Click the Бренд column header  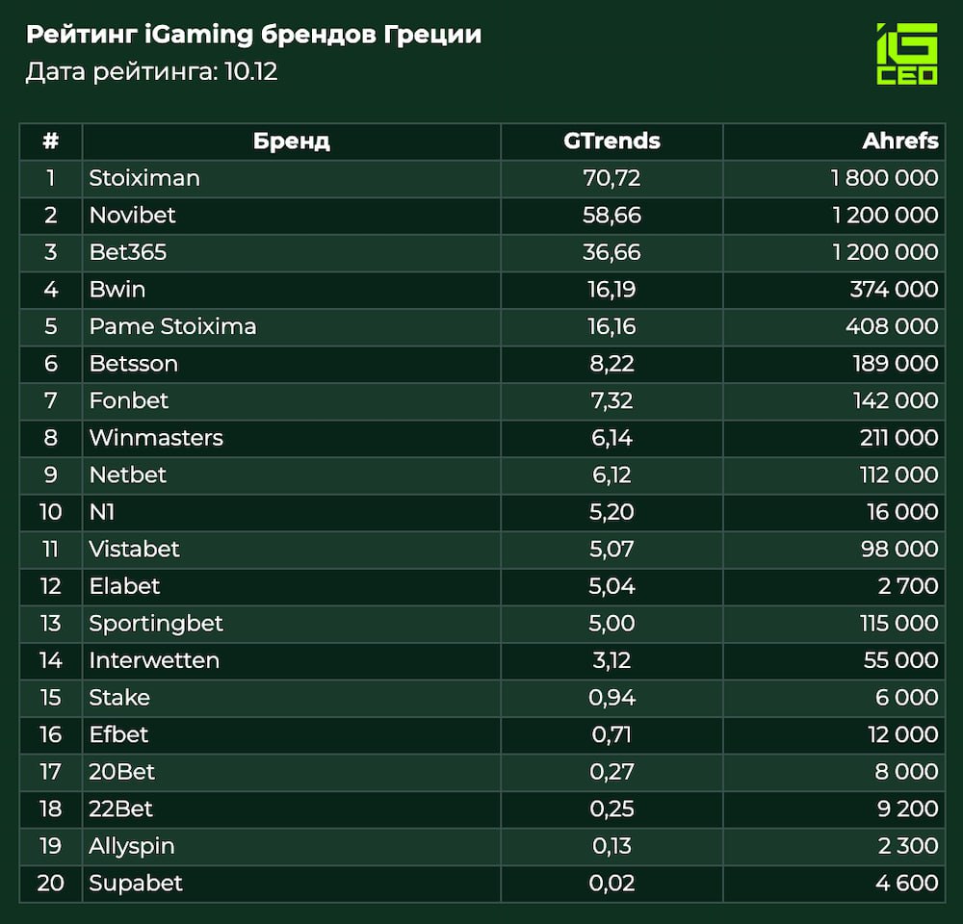291,141
